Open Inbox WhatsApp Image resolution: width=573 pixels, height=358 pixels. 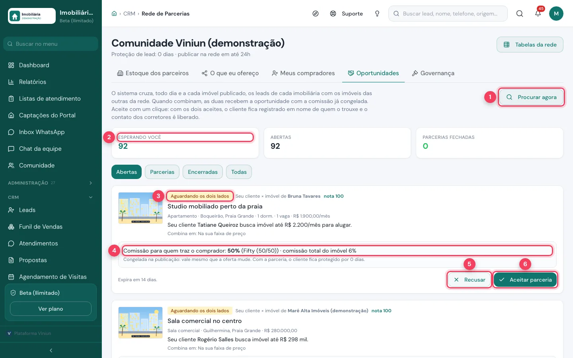tap(51, 132)
